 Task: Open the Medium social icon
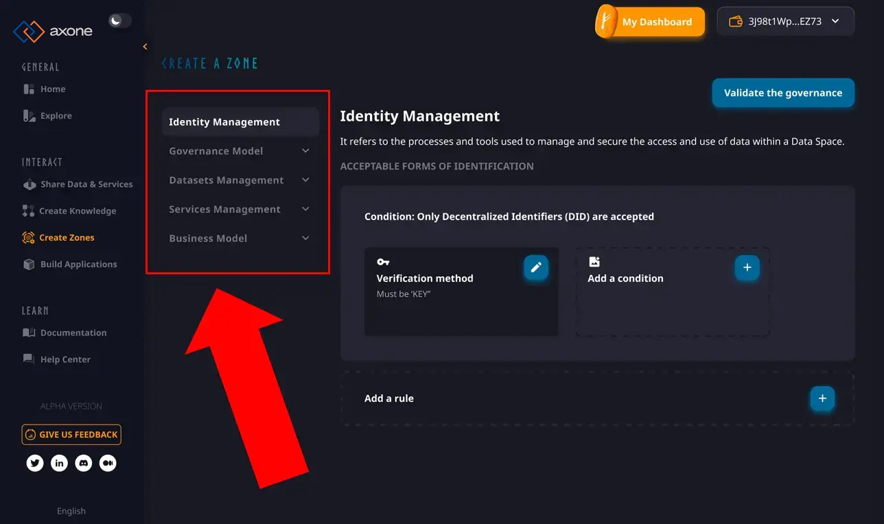(108, 464)
